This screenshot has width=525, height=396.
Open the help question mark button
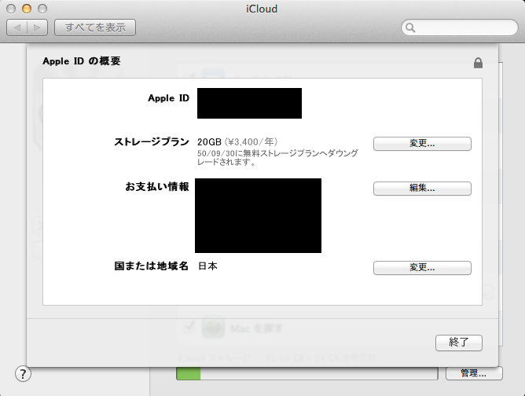point(23,374)
